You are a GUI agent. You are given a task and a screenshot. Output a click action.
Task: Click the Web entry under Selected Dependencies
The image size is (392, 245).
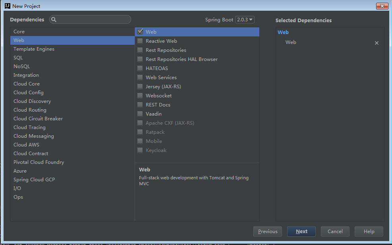coord(291,42)
